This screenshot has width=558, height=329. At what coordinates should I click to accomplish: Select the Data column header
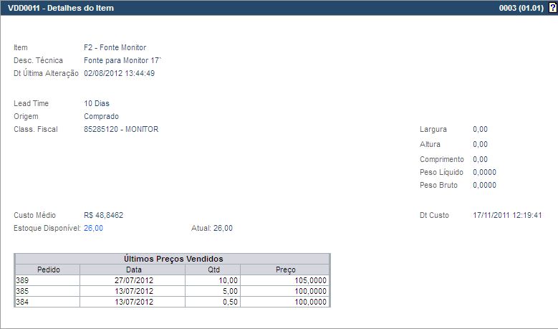(x=133, y=270)
